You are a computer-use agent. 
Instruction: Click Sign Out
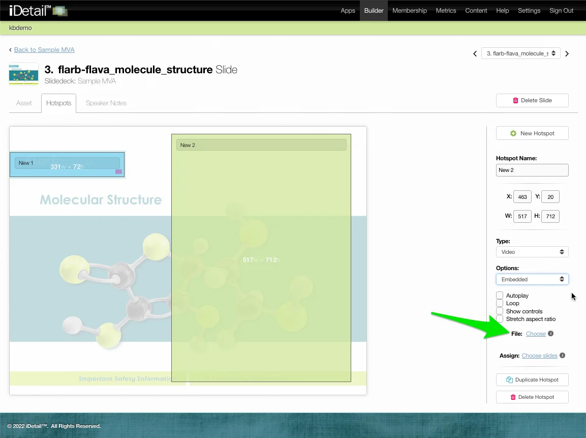click(x=561, y=11)
